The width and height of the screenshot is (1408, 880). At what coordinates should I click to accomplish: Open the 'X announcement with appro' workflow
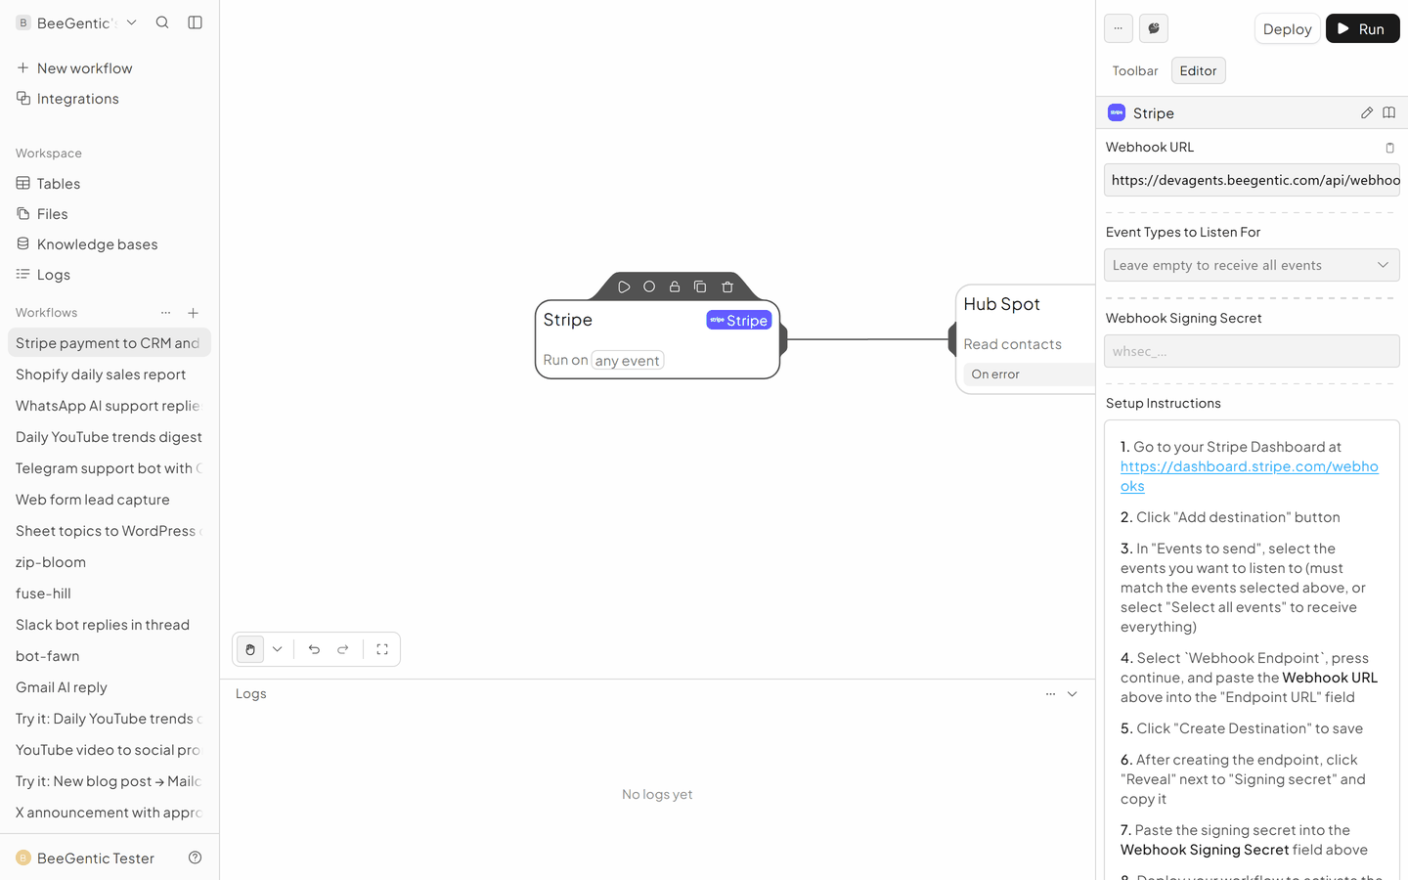(x=110, y=813)
